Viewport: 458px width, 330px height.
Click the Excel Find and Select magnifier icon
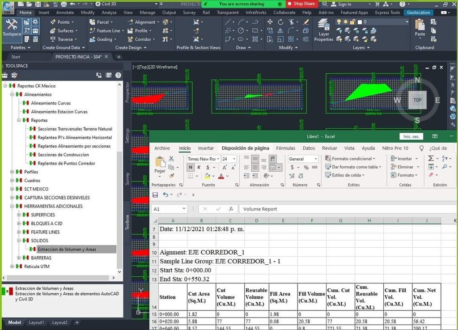click(x=445, y=167)
